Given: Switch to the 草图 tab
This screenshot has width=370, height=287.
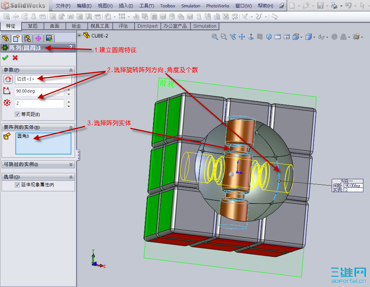Looking at the screenshot, I should point(33,26).
